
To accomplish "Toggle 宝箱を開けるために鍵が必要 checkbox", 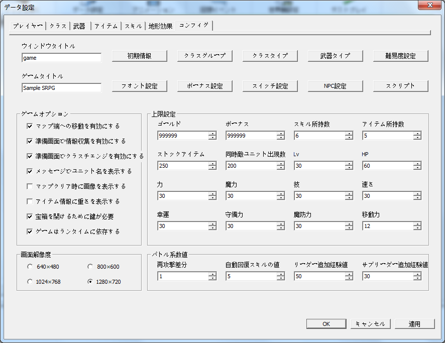I will [30, 216].
